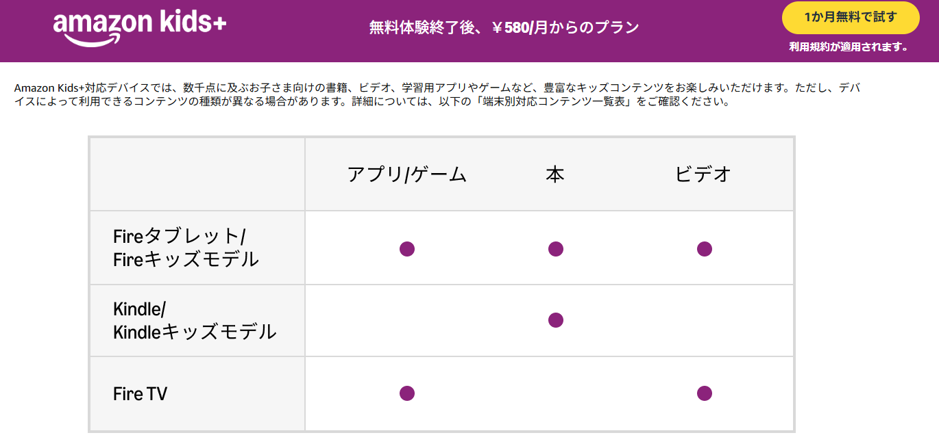Open the 利用規約 terms text under button
939x446 pixels.
click(849, 47)
